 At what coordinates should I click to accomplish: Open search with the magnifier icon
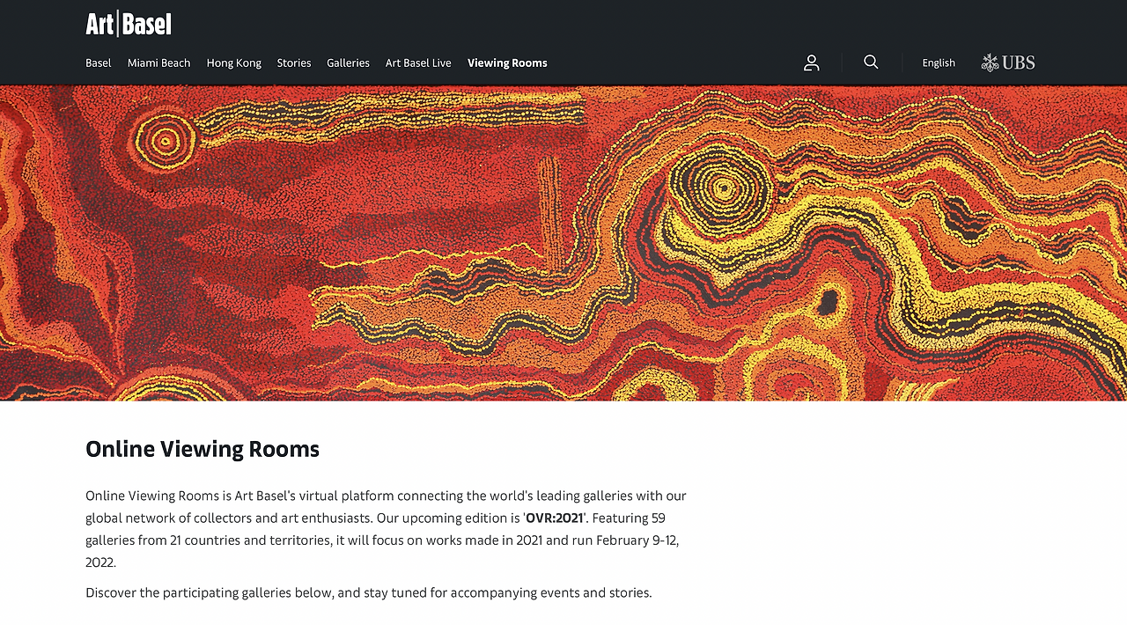[871, 62]
